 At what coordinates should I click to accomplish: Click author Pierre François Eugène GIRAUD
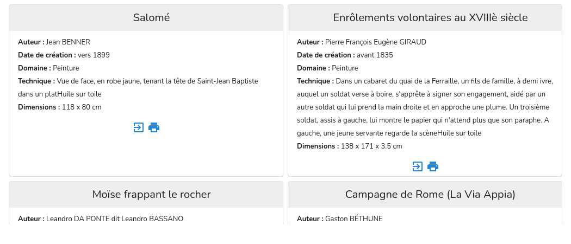click(376, 42)
